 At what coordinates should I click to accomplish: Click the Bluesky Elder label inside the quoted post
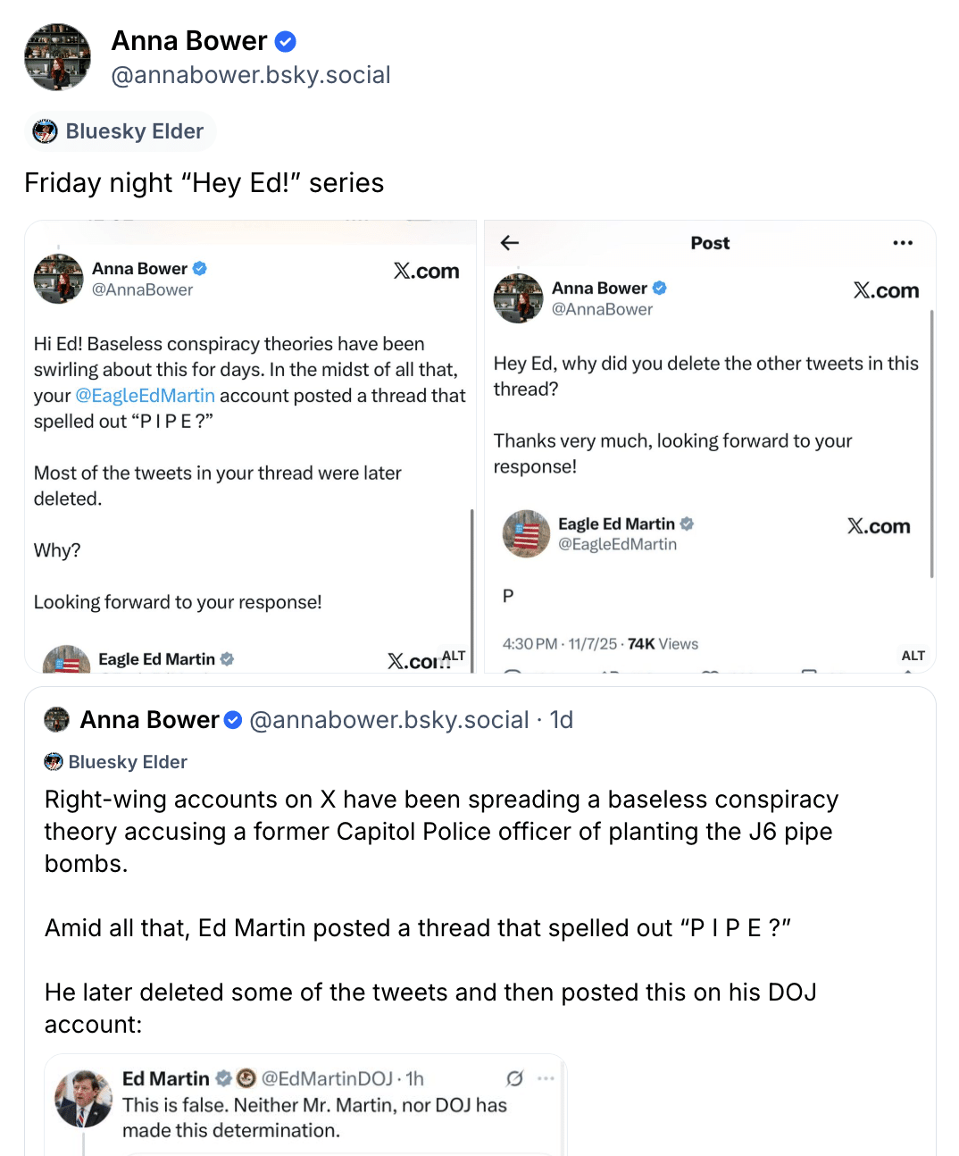point(116,762)
